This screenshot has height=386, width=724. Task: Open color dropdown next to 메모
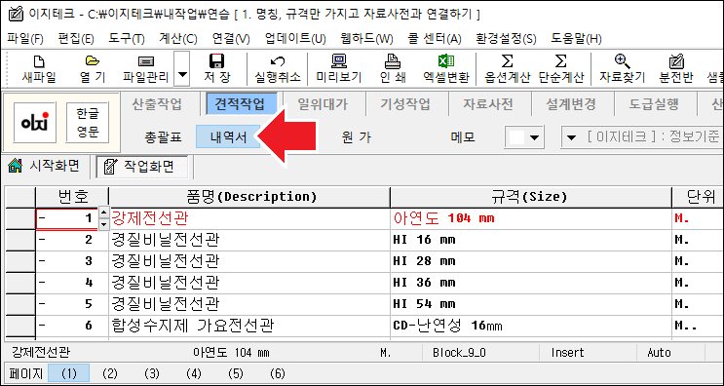[535, 137]
